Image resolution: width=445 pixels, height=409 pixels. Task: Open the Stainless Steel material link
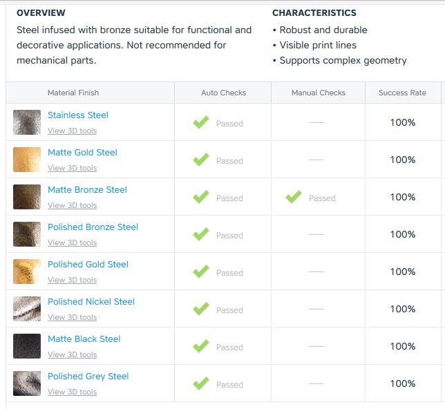coord(78,115)
